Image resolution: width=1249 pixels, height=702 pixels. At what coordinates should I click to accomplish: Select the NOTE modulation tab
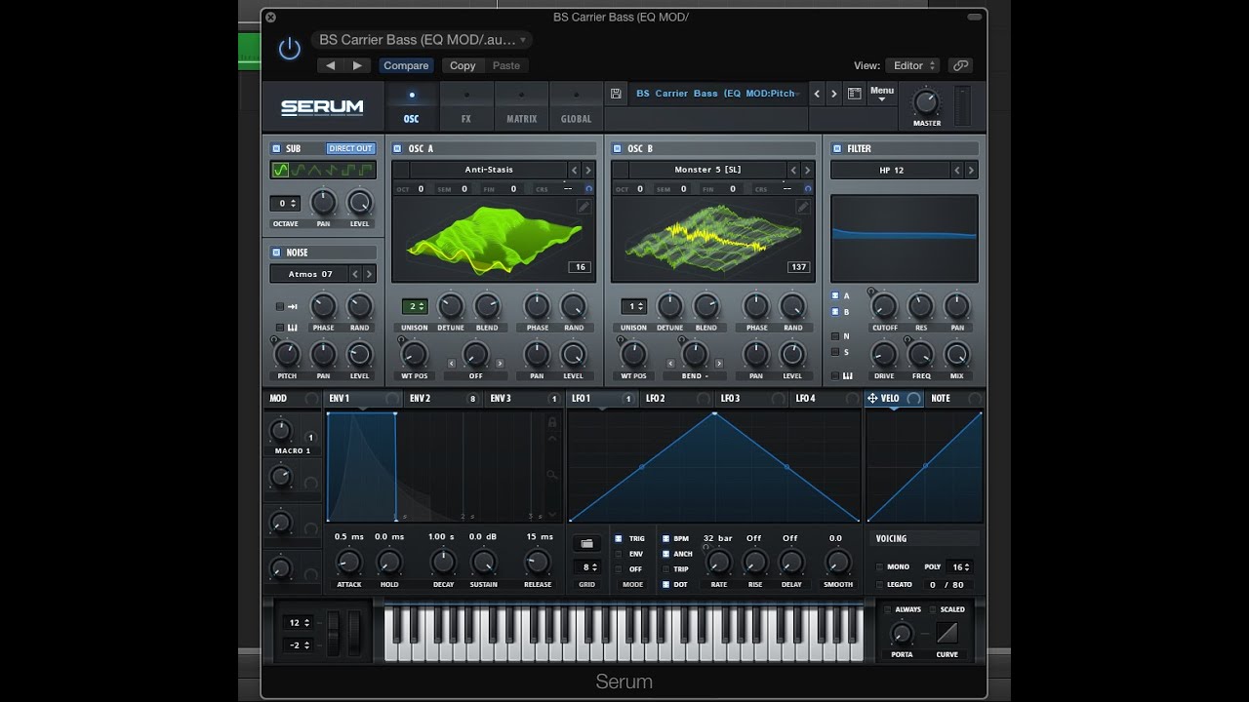click(x=954, y=398)
